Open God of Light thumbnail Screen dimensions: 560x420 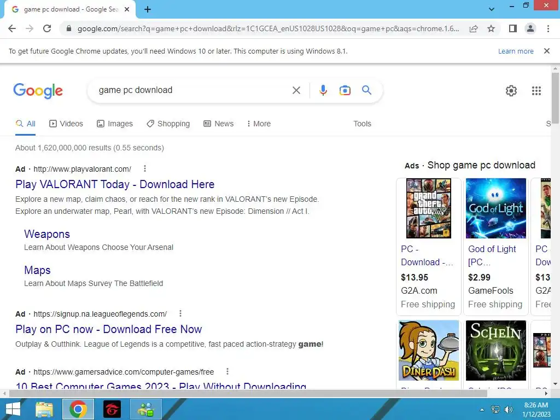coord(495,208)
